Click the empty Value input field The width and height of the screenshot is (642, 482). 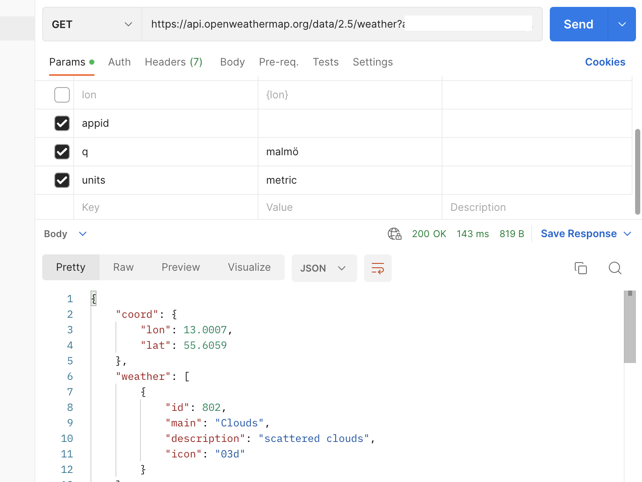pos(350,207)
